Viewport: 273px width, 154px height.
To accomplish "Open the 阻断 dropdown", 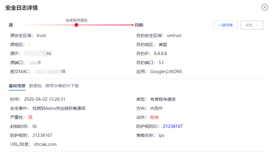I will click(x=252, y=25).
